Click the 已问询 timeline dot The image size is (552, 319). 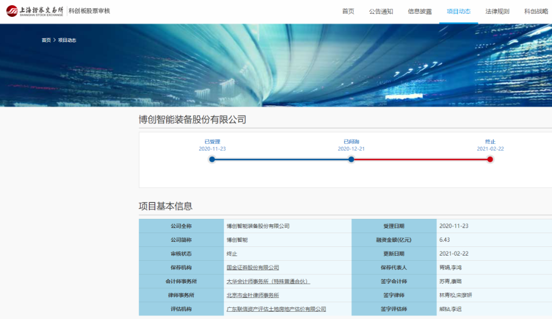click(351, 159)
